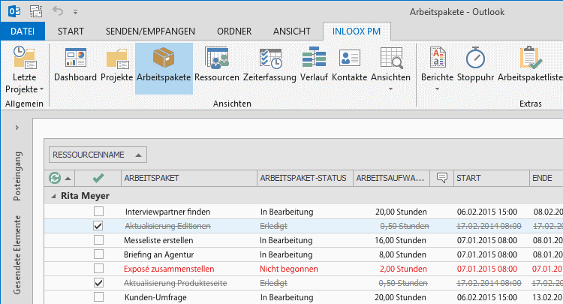This screenshot has height=304, width=563.
Task: Click the 8,00 Stunden cell
Action: (x=402, y=254)
